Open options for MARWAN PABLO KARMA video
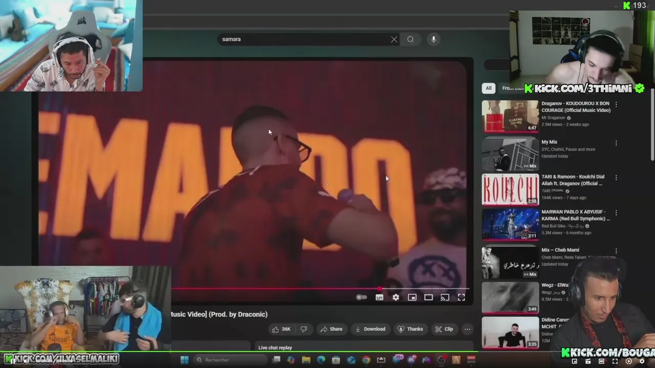The width and height of the screenshot is (655, 368). [x=616, y=212]
